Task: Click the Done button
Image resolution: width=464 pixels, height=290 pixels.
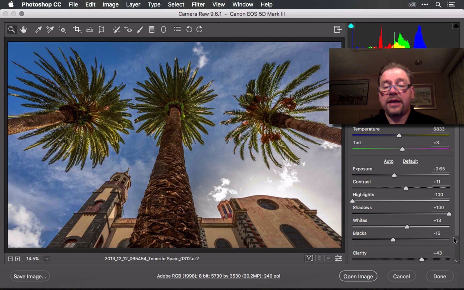Action: pyautogui.click(x=440, y=276)
